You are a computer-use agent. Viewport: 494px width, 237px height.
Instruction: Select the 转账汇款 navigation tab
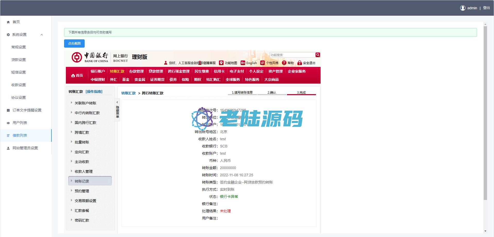tap(117, 71)
